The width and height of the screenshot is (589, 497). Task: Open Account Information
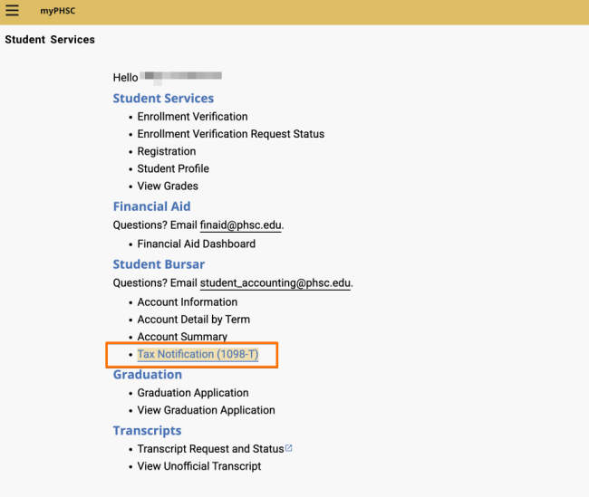pyautogui.click(x=187, y=302)
